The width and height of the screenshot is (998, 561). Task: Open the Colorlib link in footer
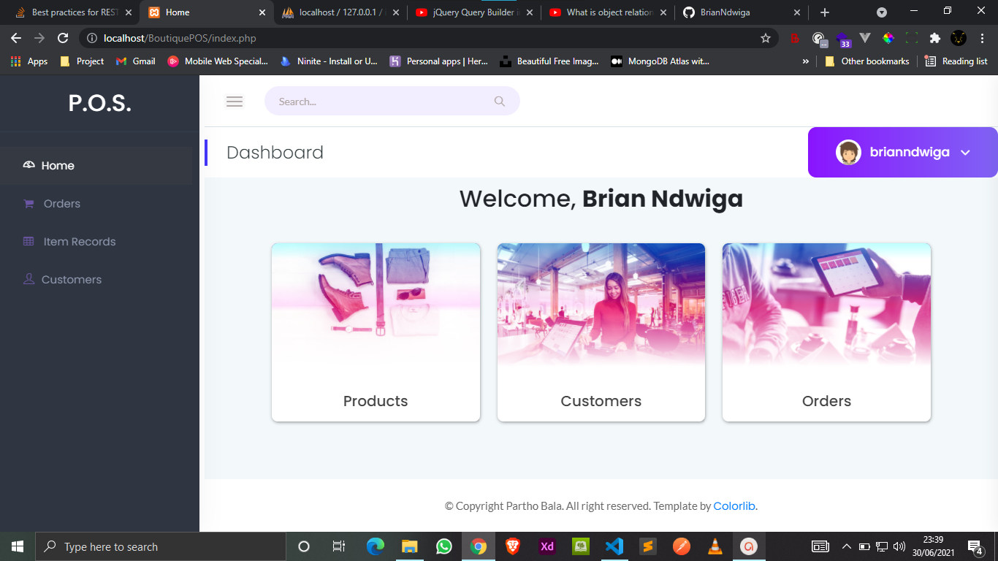tap(734, 505)
